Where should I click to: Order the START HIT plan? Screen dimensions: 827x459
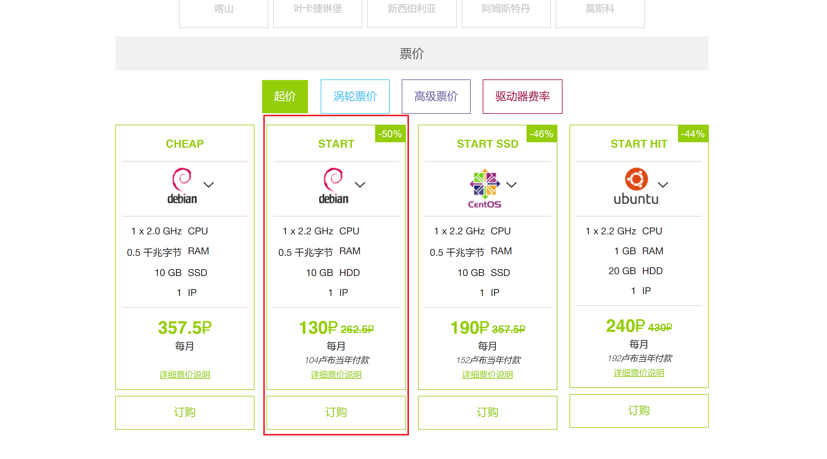pyautogui.click(x=639, y=411)
